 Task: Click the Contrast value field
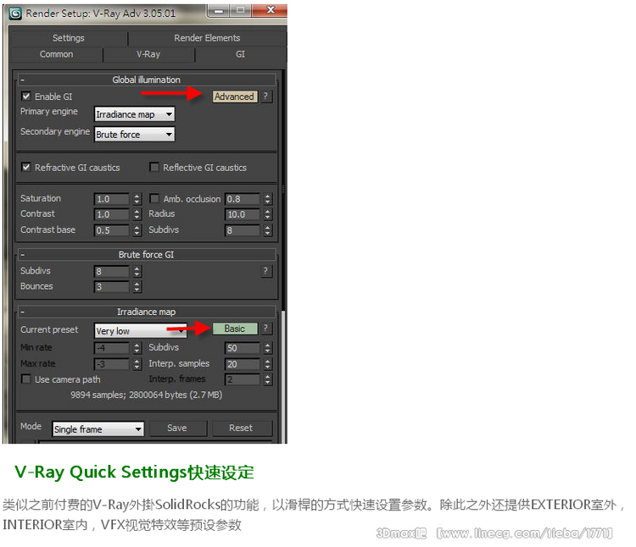pyautogui.click(x=112, y=214)
